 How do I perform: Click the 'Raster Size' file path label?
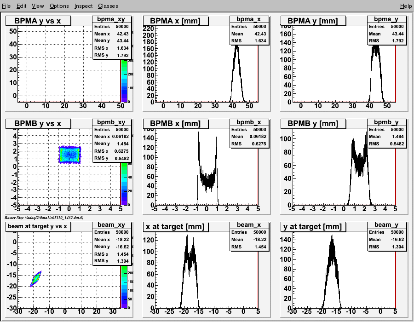point(44,218)
